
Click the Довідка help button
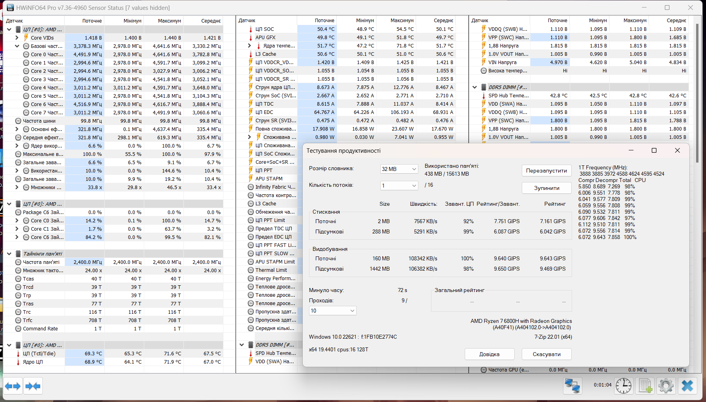point(489,354)
